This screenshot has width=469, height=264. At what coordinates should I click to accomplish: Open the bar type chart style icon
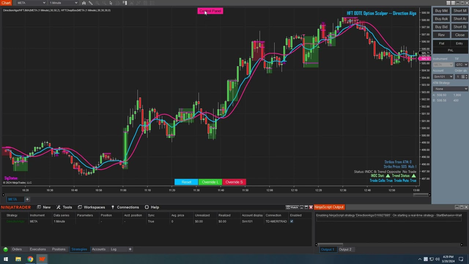[84, 3]
